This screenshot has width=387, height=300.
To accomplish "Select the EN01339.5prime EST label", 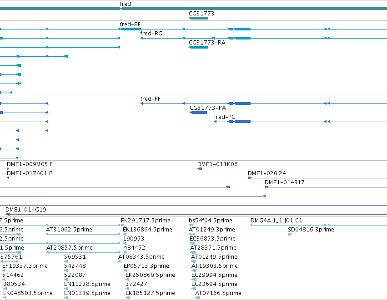I will (87, 293).
